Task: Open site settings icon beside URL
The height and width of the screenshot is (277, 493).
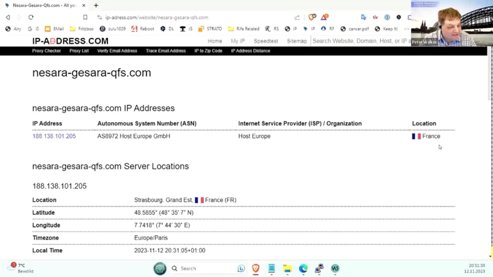Action: [99, 17]
